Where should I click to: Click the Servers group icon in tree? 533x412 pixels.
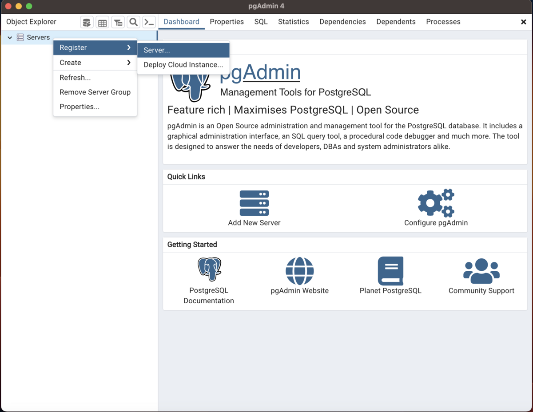pos(20,37)
